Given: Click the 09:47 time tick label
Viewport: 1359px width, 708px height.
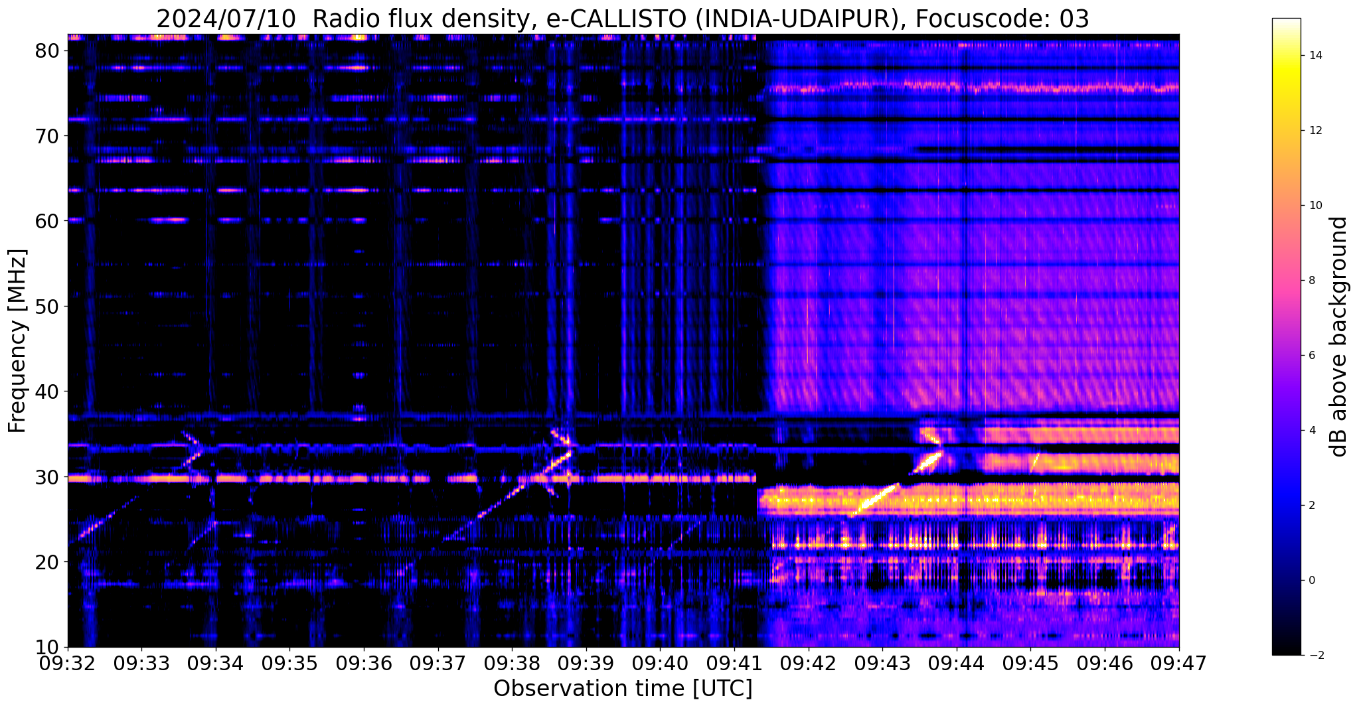Looking at the screenshot, I should point(1179,663).
